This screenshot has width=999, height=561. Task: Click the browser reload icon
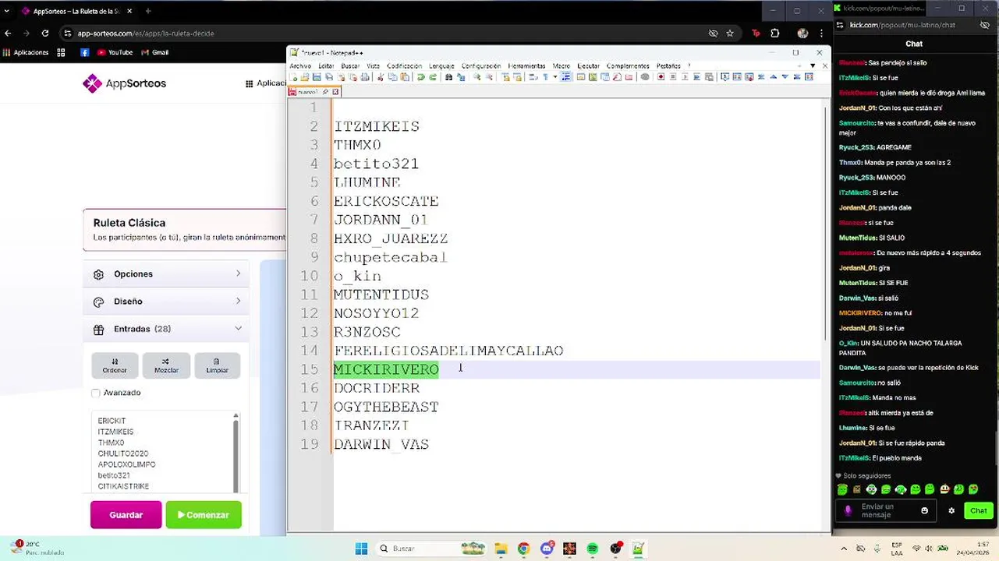pyautogui.click(x=45, y=34)
